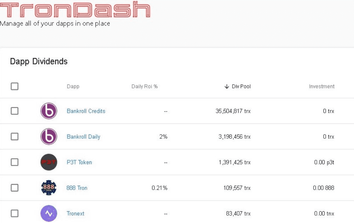Open the Bankroll Credits dapp link
Screen dimensions: 354x223
pos(86,111)
